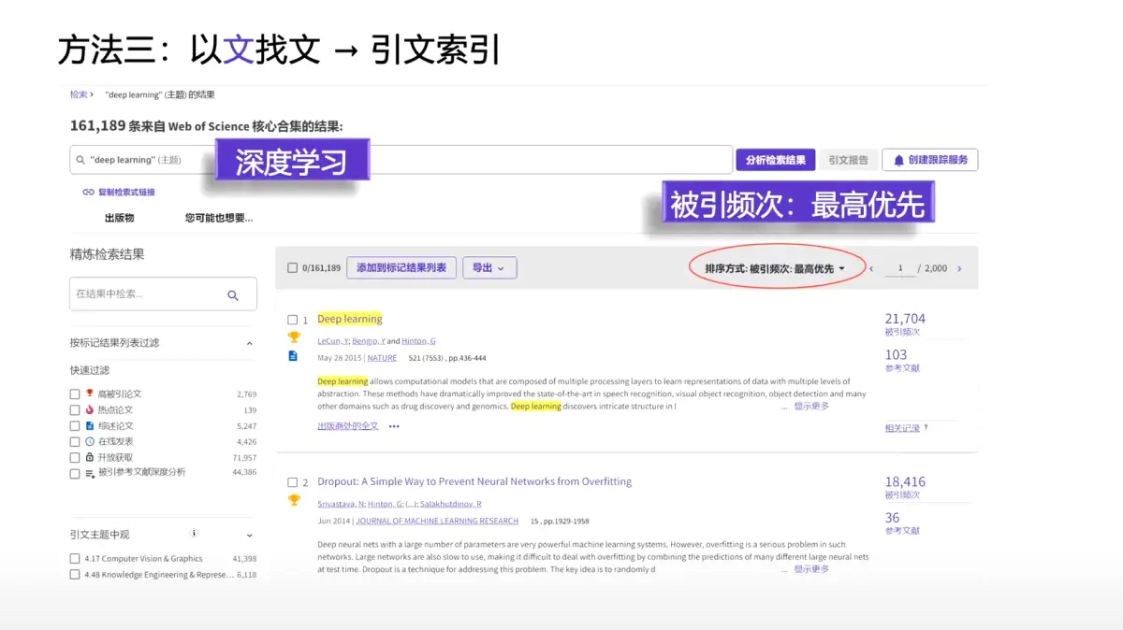Go to next results page arrow
The width and height of the screenshot is (1123, 630).
coord(959,268)
